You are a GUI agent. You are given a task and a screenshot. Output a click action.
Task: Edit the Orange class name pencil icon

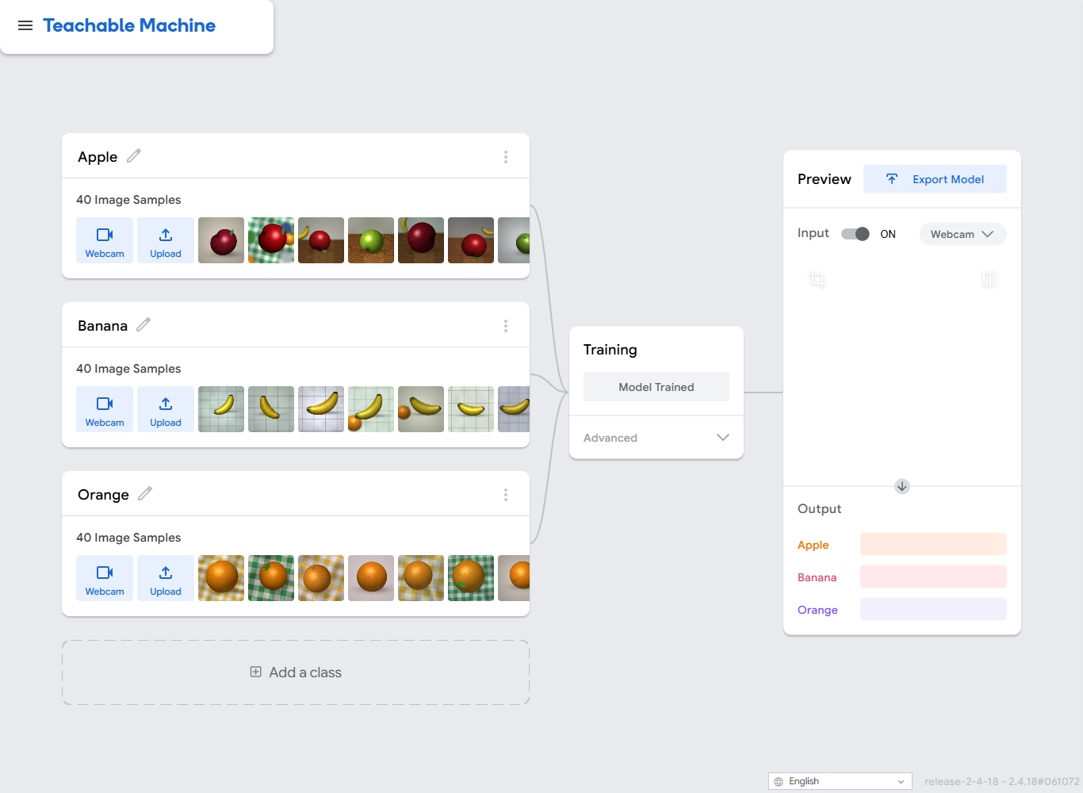click(145, 493)
